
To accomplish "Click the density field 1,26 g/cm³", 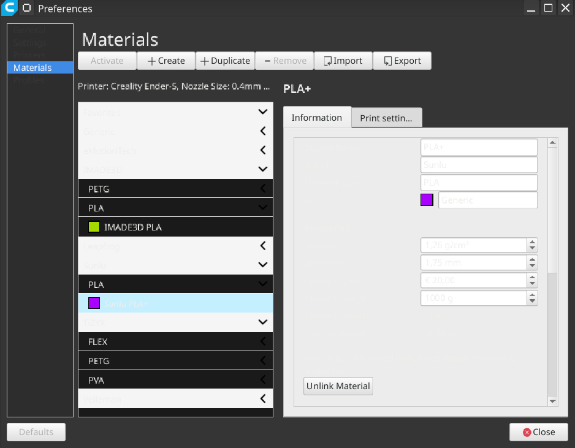I will [x=474, y=245].
